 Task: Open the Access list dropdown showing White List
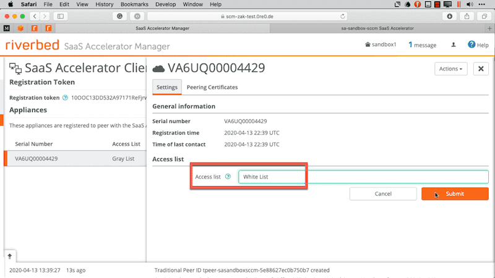tap(363, 177)
